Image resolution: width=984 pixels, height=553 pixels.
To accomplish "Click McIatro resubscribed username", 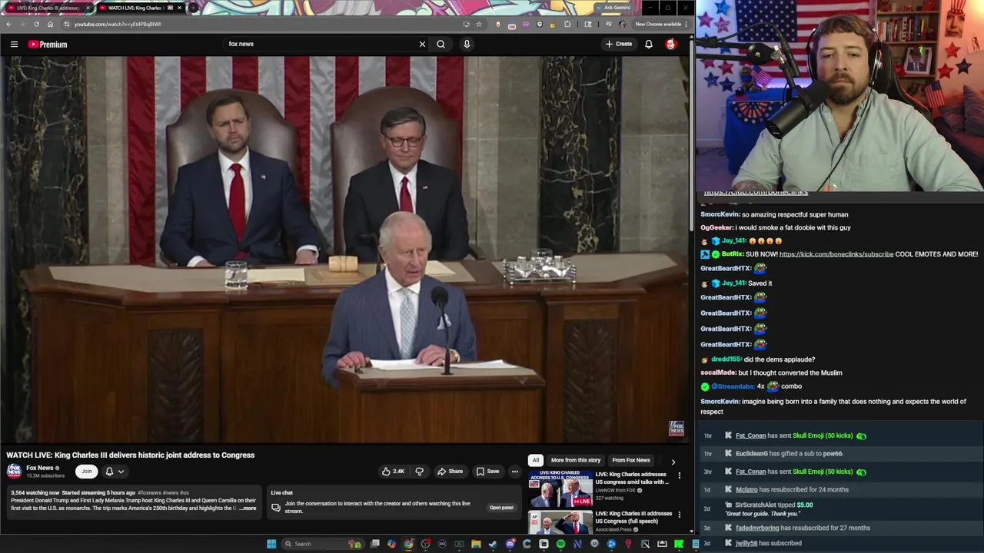I will point(746,489).
